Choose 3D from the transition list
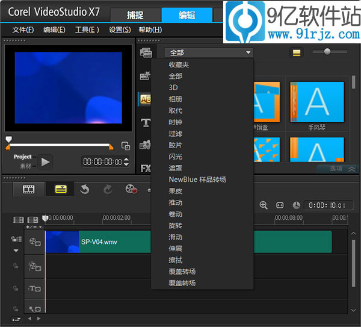 (x=173, y=88)
